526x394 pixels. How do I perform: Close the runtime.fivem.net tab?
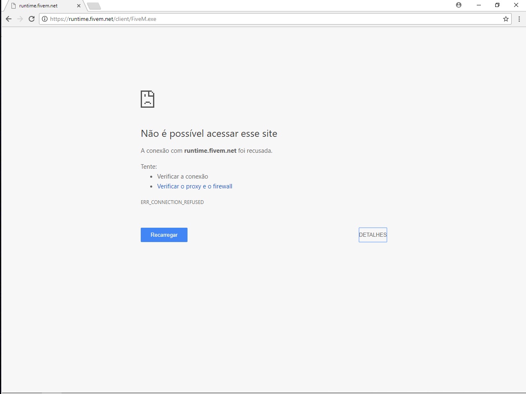(x=79, y=6)
